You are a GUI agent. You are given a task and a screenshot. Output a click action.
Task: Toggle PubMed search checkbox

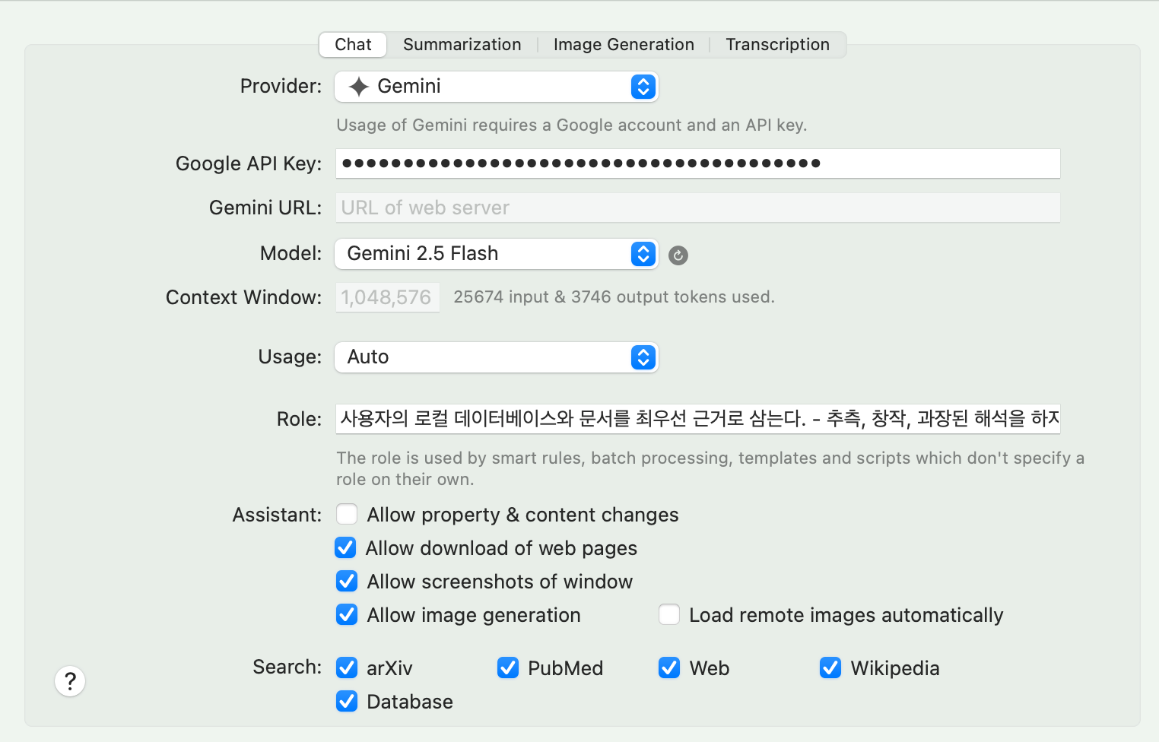[x=508, y=668]
